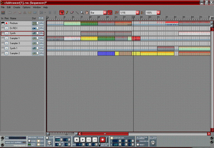This screenshot has width=214, height=148.
Task: Expand the Redrum track output device dropdown
Action: point(35,23)
